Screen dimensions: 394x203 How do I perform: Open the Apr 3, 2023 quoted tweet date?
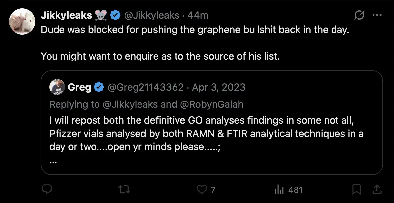(x=218, y=87)
